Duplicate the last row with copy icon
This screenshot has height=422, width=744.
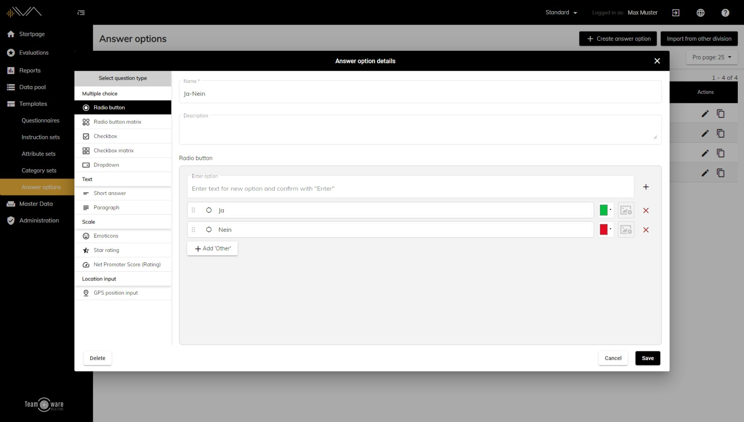pos(721,173)
